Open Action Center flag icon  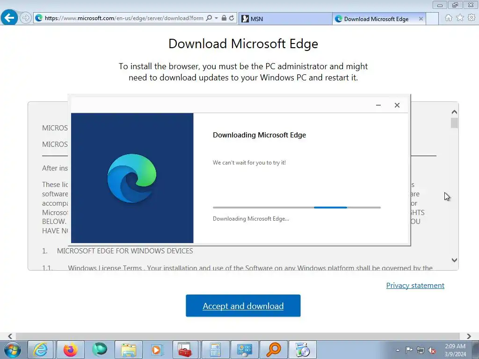point(409,350)
